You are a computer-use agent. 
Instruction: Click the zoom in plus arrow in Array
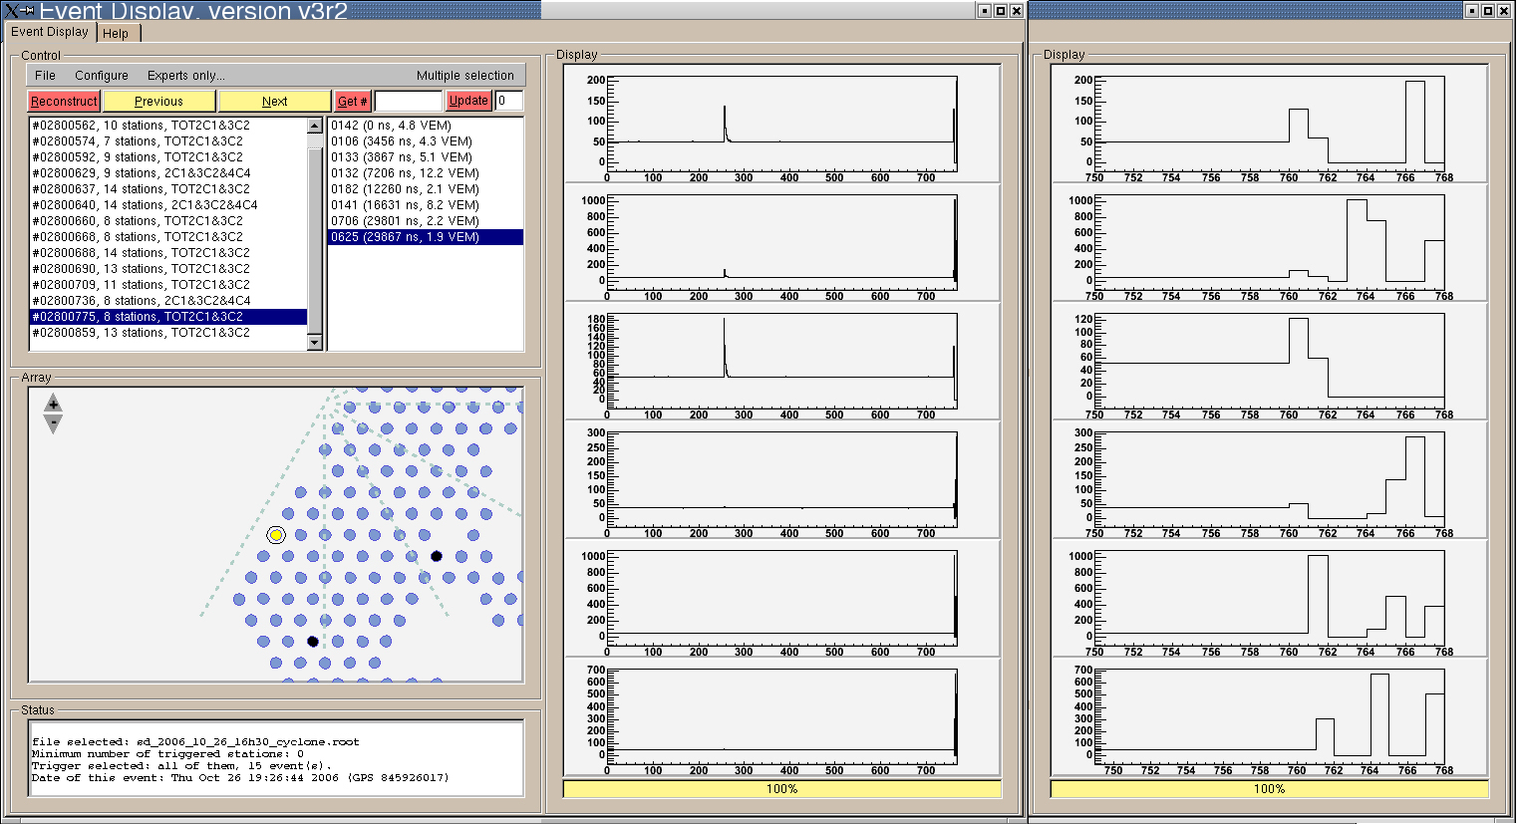53,404
